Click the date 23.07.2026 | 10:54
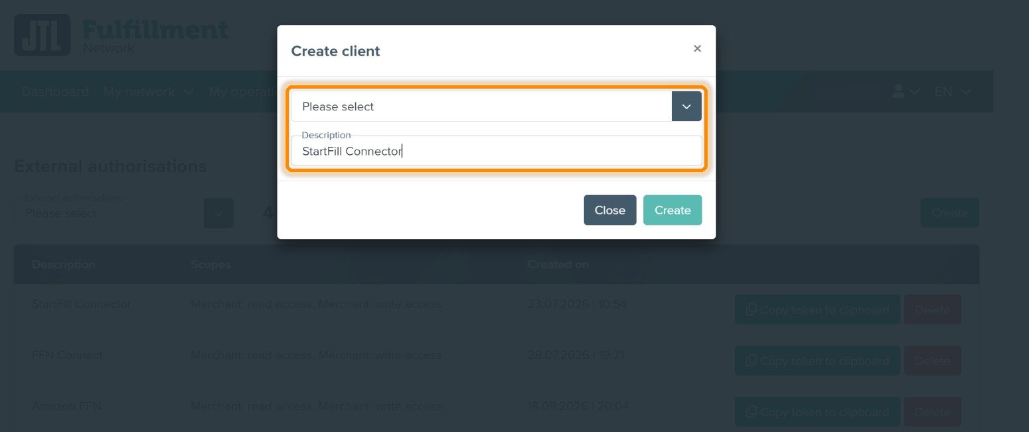The width and height of the screenshot is (1029, 432). [x=576, y=304]
